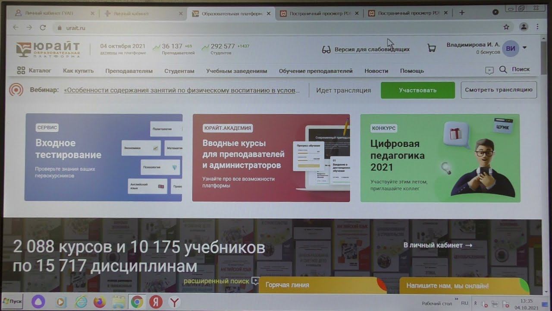Open the Горячая линия panel

[323, 285]
